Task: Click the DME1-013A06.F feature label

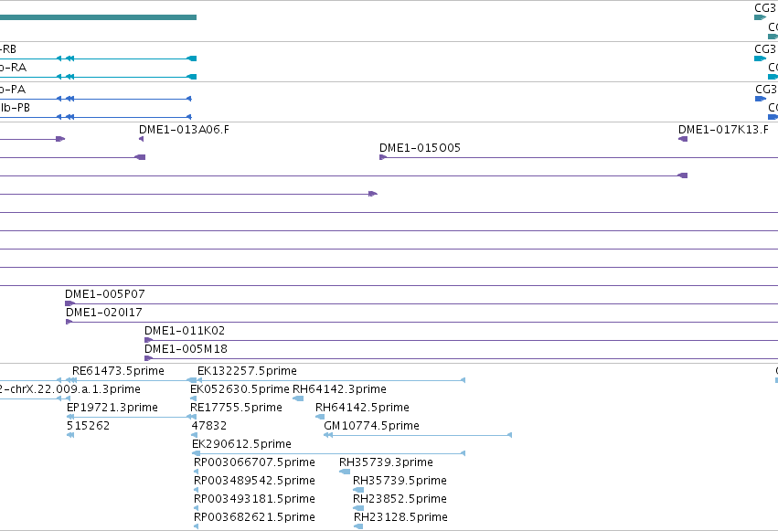Action: (184, 130)
